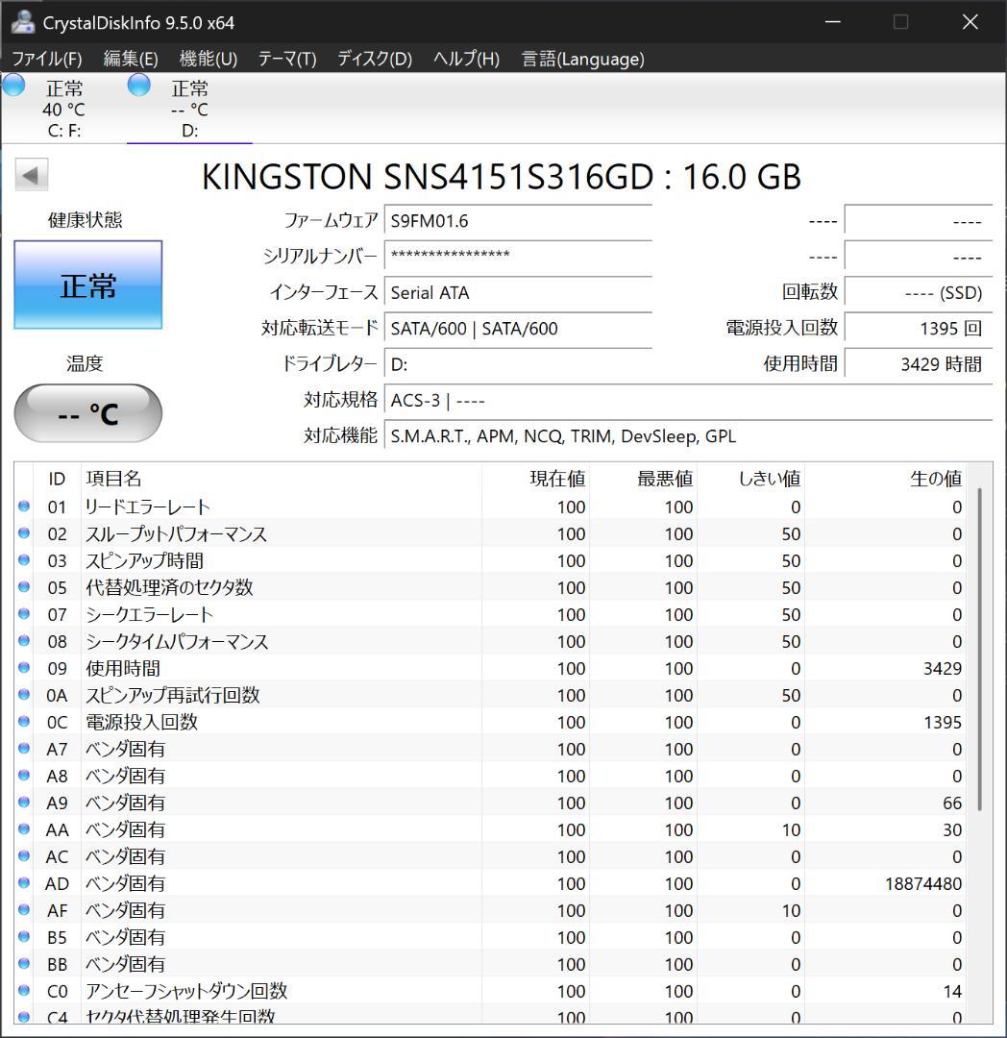Click status dot for ID 05 row
Viewport: 1007px width, 1038px height.
(24, 586)
